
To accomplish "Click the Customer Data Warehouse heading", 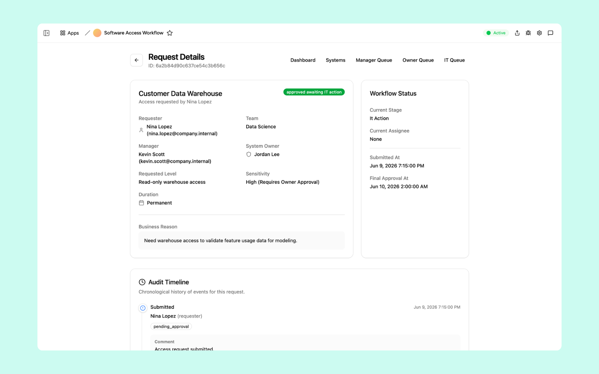I will [180, 93].
